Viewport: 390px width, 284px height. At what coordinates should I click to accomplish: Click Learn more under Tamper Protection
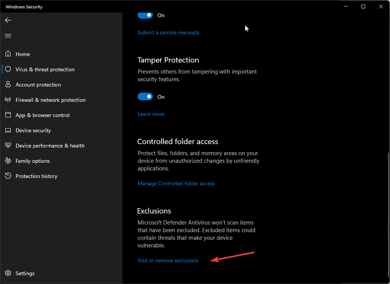(151, 114)
